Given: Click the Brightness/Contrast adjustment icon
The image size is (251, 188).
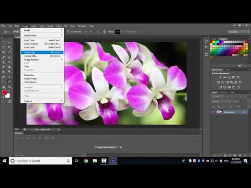Looking at the screenshot, I should (220, 77).
